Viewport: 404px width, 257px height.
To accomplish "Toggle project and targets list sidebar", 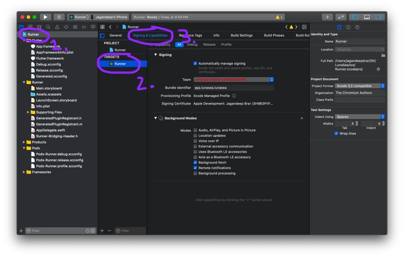I will 102,36.
